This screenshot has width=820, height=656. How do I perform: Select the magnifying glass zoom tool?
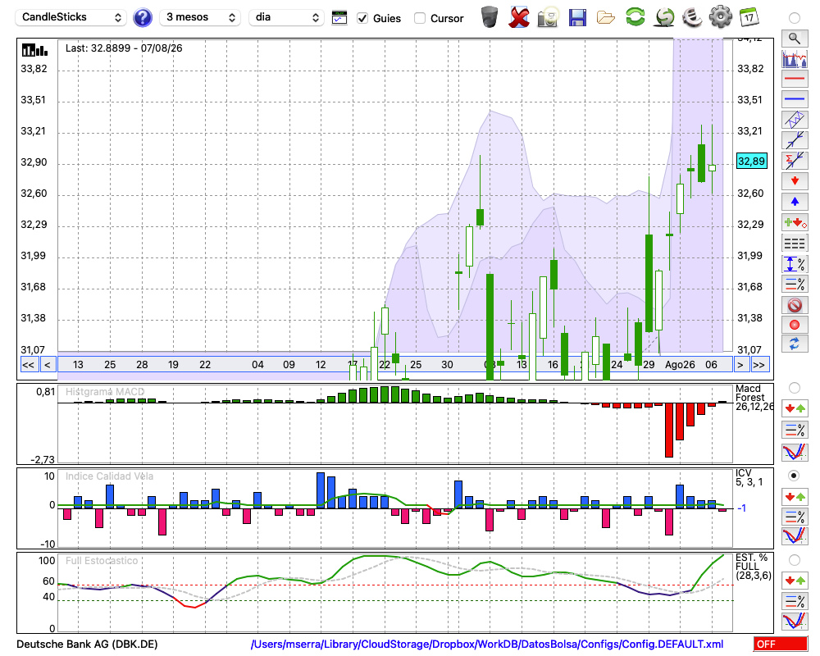click(x=795, y=39)
